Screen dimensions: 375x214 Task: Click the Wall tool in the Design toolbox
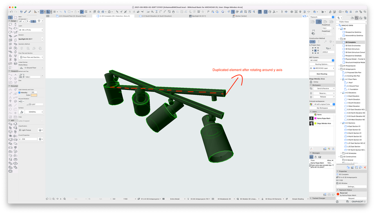click(x=10, y=24)
